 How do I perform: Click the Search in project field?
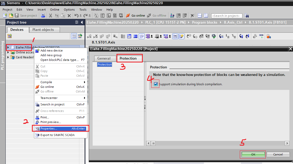(x=227, y=16)
